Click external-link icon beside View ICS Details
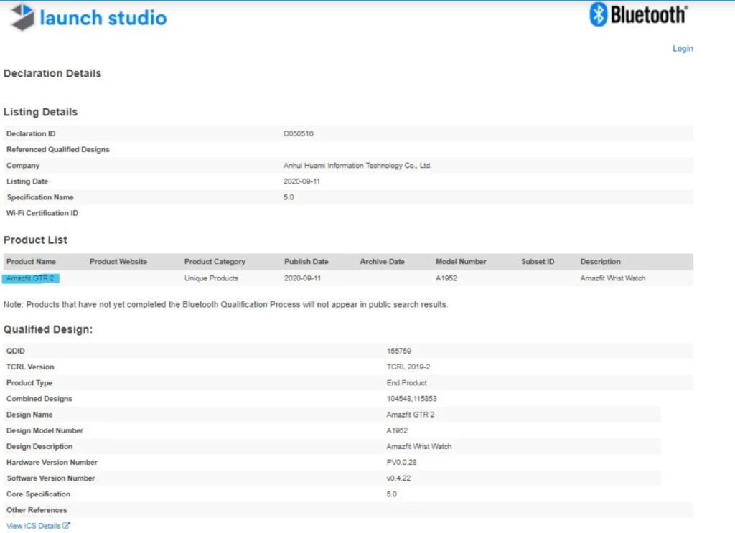Viewport: 735px width, 533px height. 66,526
